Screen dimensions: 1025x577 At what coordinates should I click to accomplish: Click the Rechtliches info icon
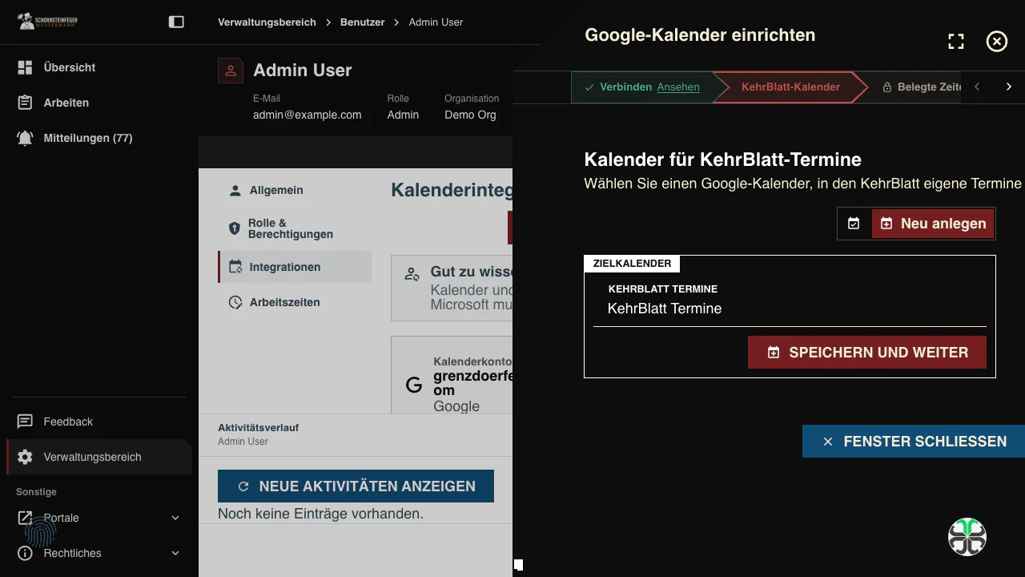[x=25, y=553]
